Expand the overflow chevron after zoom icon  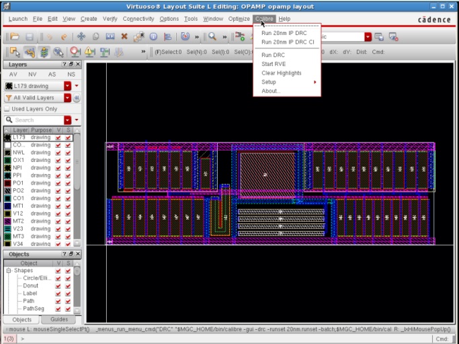[224, 37]
